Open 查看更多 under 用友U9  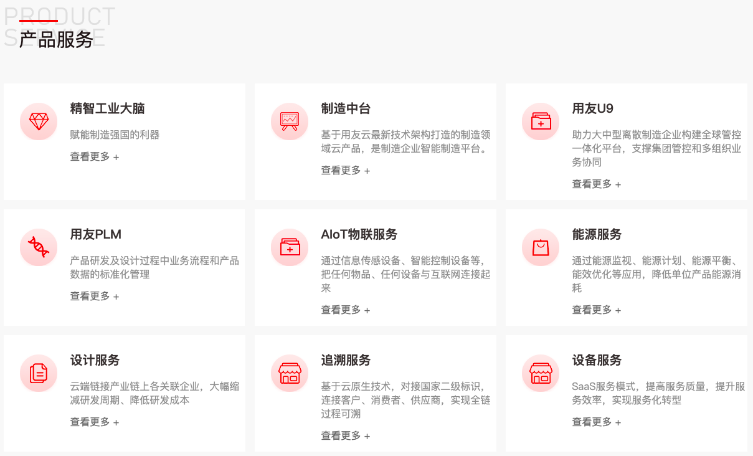597,184
